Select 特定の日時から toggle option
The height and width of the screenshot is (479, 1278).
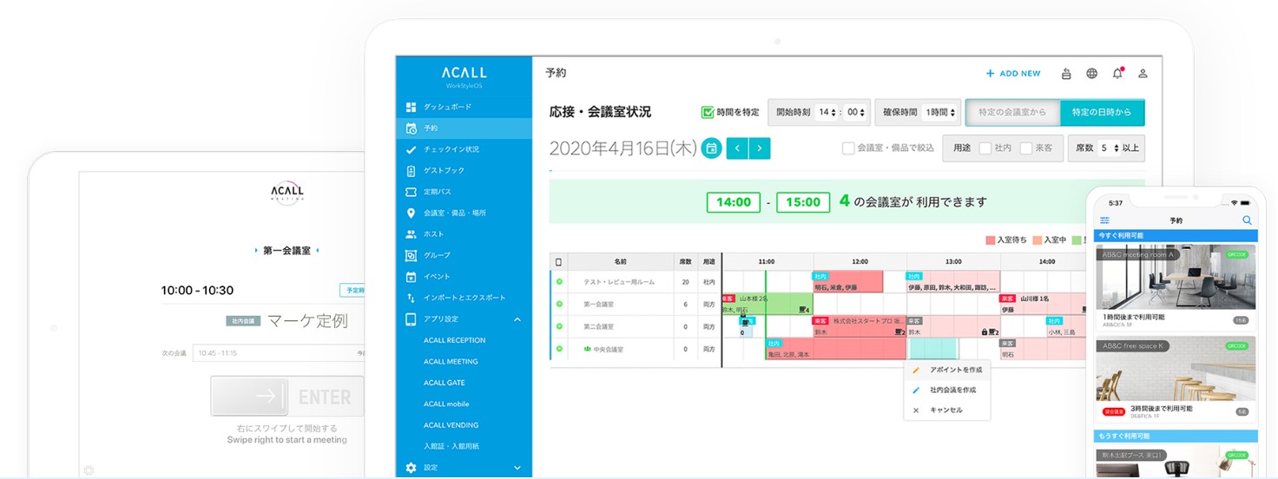[x=1103, y=112]
